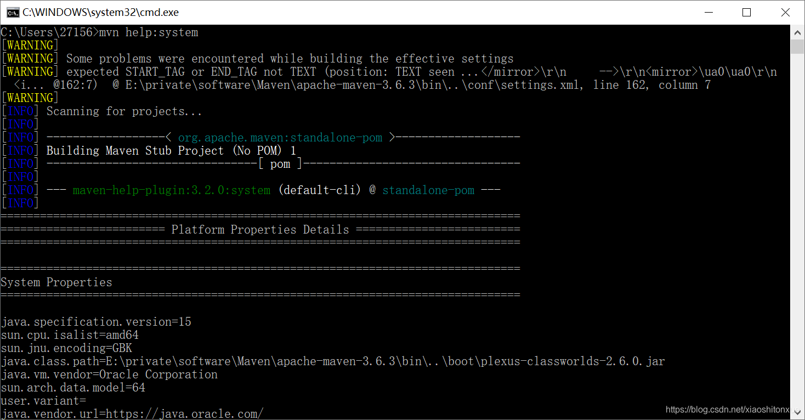Click 'Building Maven Stub Project (No POM) 1'
Screen dimensions: 805x420
tap(171, 151)
